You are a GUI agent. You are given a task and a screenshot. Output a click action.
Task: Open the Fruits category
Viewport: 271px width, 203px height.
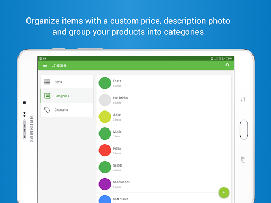(x=164, y=83)
